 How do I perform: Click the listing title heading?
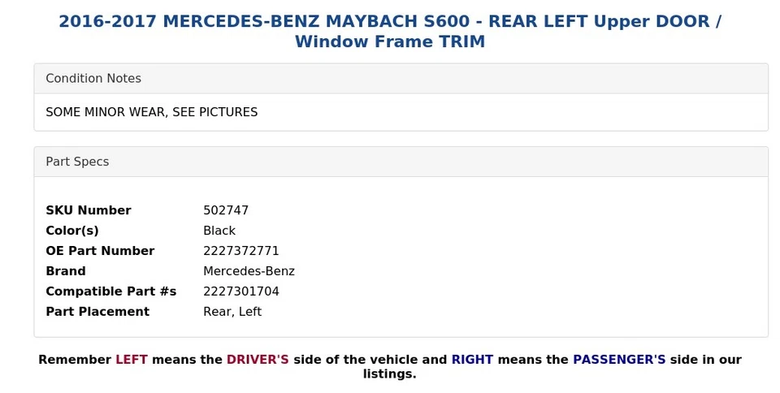click(390, 32)
